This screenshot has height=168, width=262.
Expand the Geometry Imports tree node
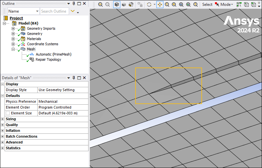(x=13, y=28)
